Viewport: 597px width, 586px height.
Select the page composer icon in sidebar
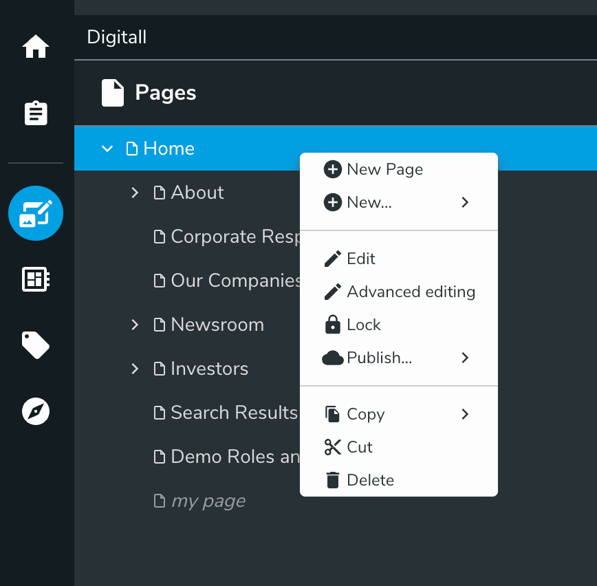click(x=36, y=213)
